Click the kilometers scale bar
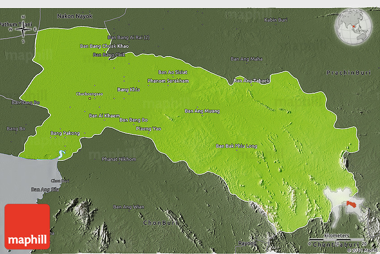 tap(337, 239)
